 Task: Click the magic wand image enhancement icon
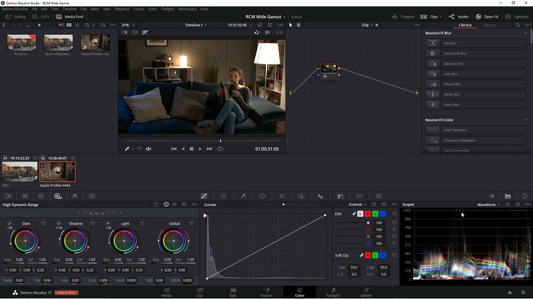point(145,32)
